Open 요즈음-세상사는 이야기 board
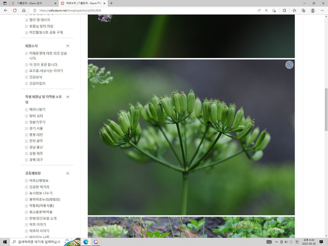328x246 pixels. 46,71
